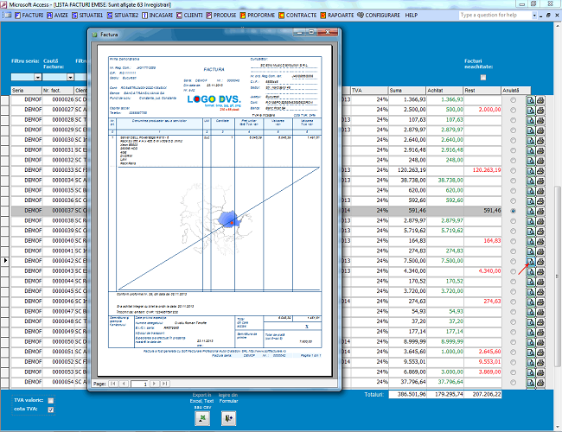Select Anulata radio for invoice 0000026
The height and width of the screenshot is (432, 562).
click(x=514, y=100)
